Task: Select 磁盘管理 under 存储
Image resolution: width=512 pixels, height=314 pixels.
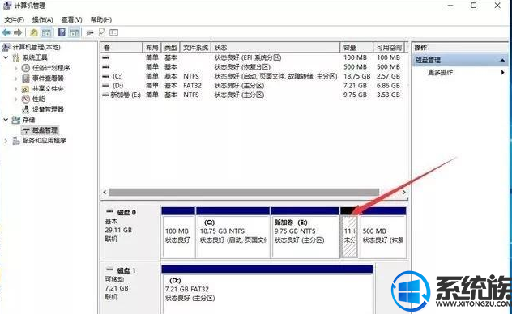Action: coord(45,130)
